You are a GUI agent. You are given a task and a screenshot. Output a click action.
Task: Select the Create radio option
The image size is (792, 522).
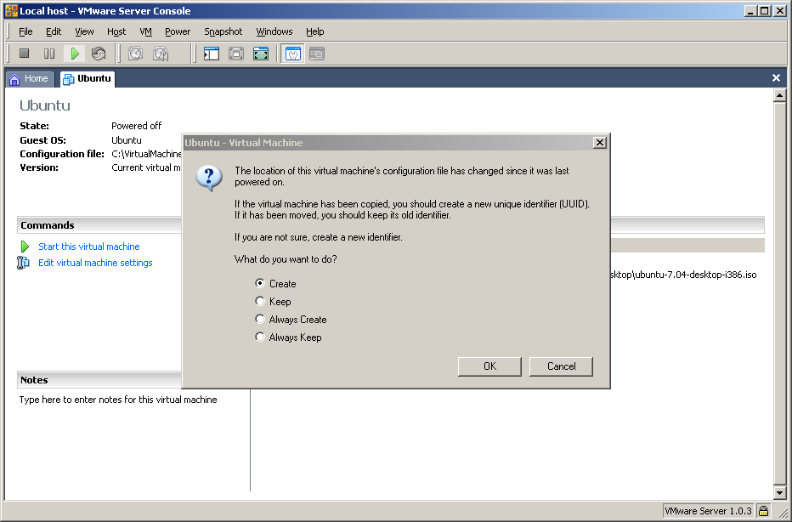coord(260,283)
